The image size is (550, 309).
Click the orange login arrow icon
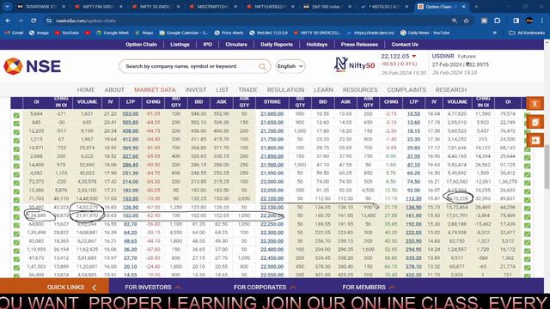(x=535, y=140)
